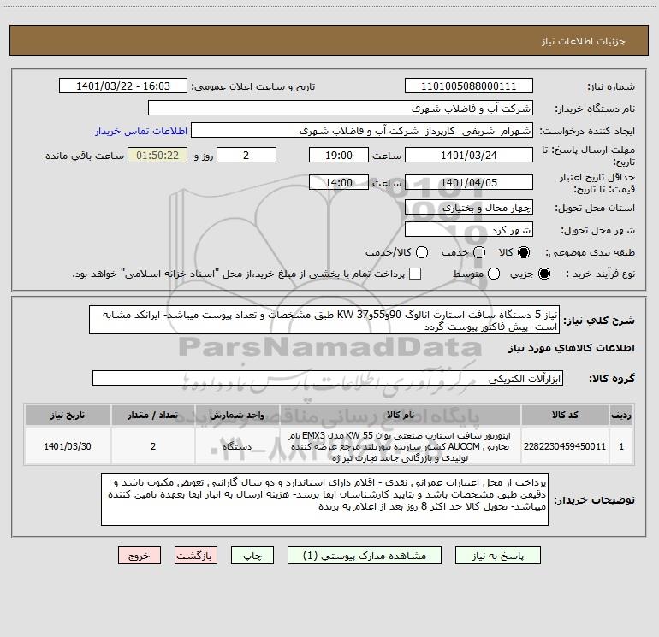Screen dimensions: 659x637
Task: Click the province field چهار محال و بختیاری
Action: click(469, 208)
